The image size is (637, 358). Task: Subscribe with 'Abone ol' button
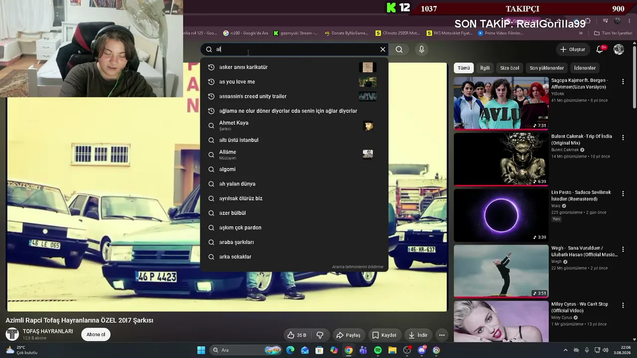pos(96,335)
